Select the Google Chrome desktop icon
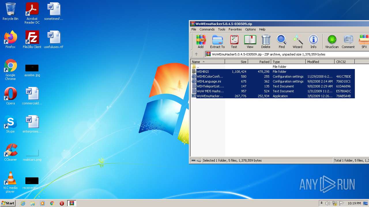Image resolution: width=369 pixels, height=207 pixels. [10, 70]
